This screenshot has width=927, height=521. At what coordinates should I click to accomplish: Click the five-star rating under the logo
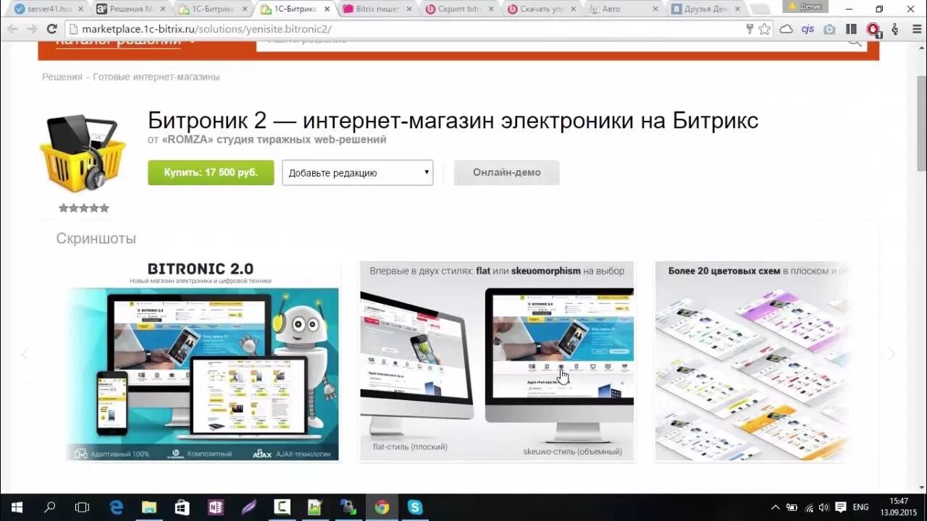click(84, 208)
